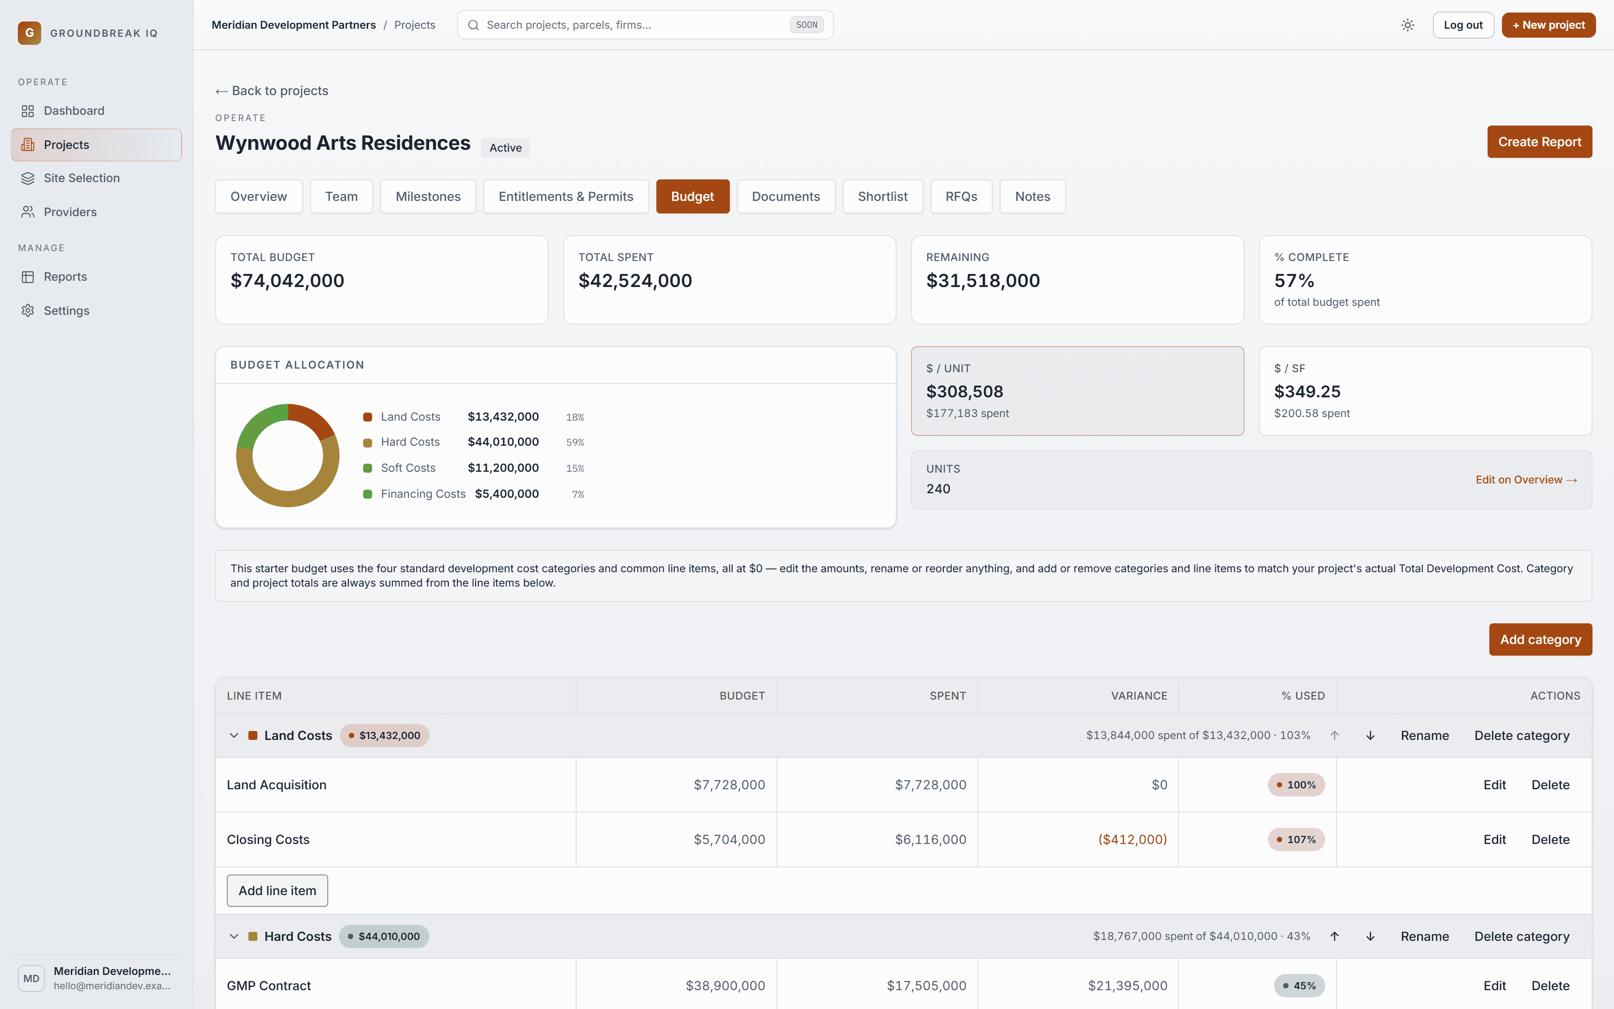Move Land Costs category up arrow
1614x1009 pixels.
point(1335,735)
